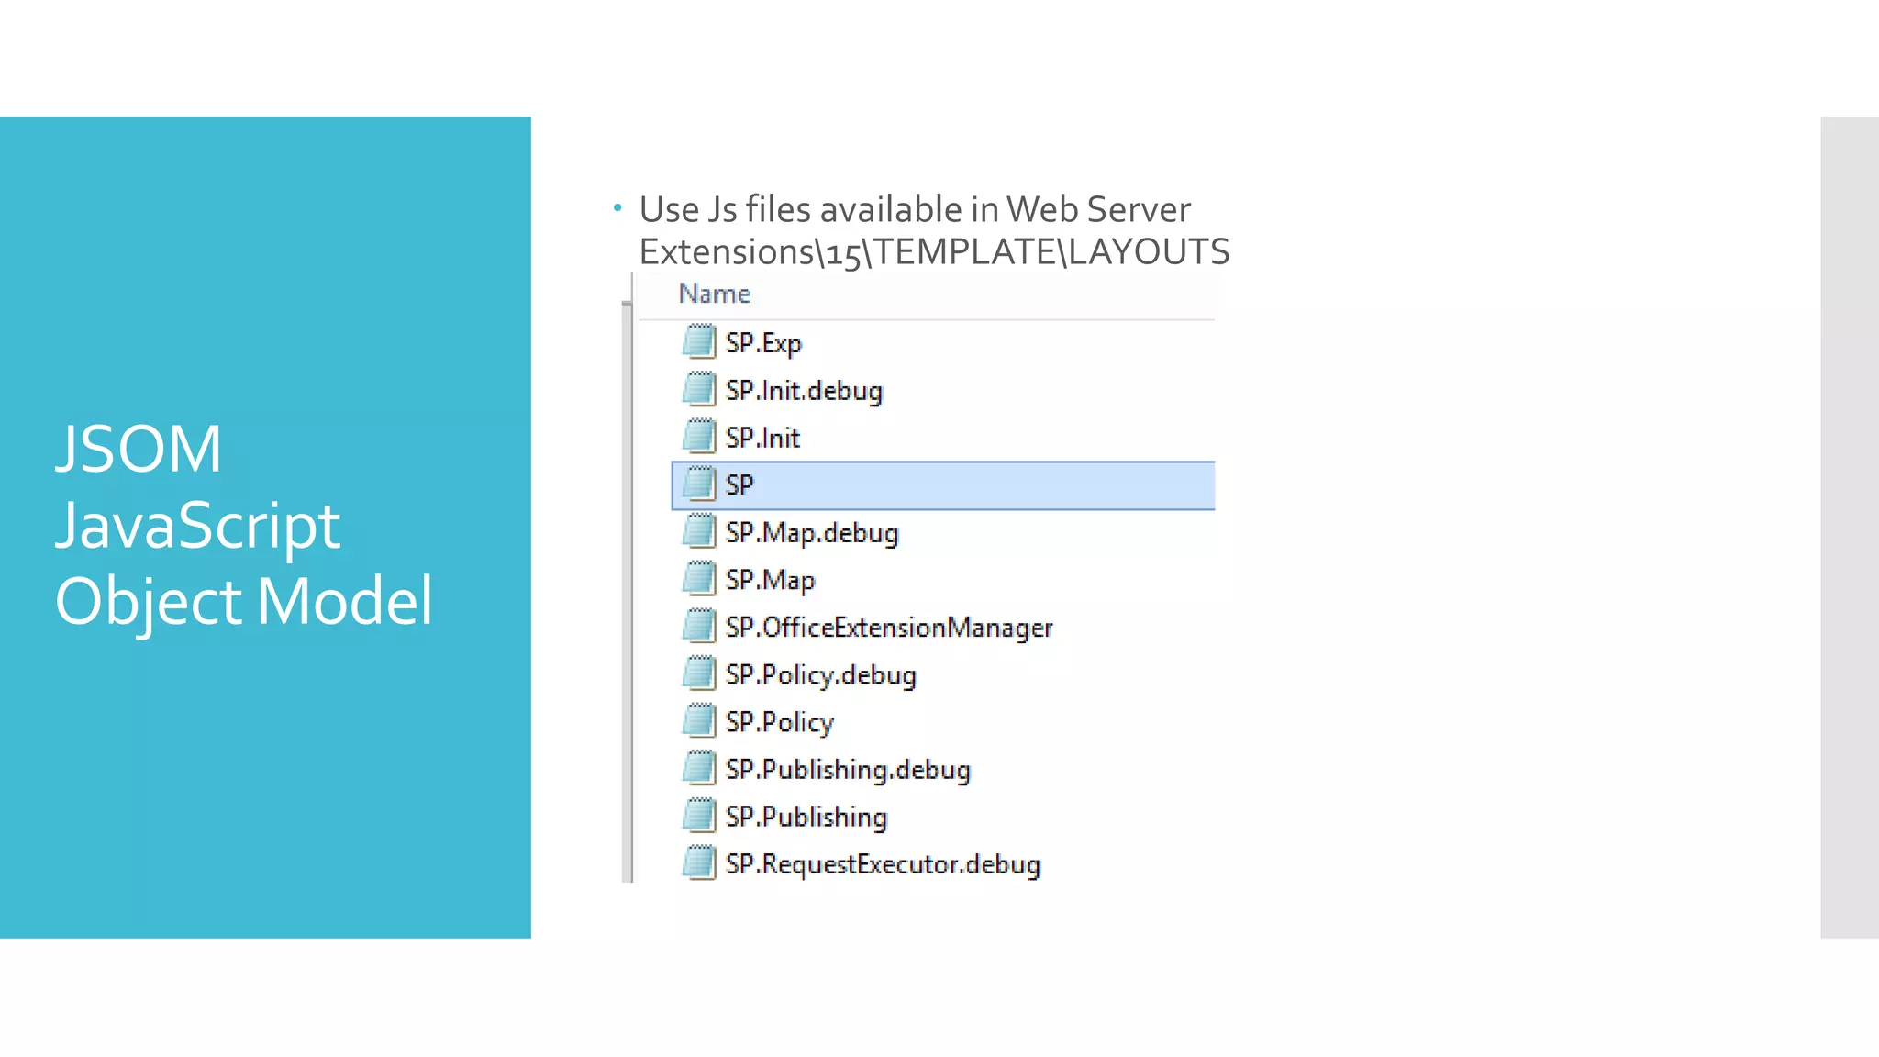Click the file icon beside SP.Policy
This screenshot has width=1879, height=1057.
click(x=699, y=721)
